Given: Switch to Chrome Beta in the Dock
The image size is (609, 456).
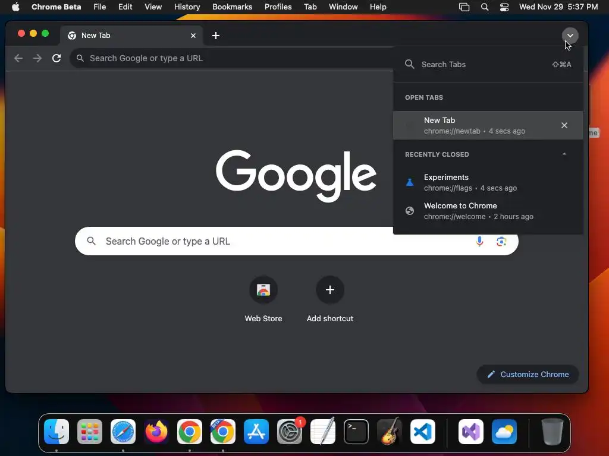Looking at the screenshot, I should (223, 432).
